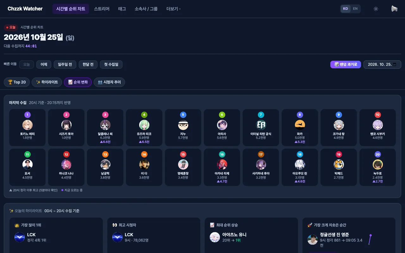Open the 시간별 순위 차트 nav tab

pyautogui.click(x=71, y=9)
